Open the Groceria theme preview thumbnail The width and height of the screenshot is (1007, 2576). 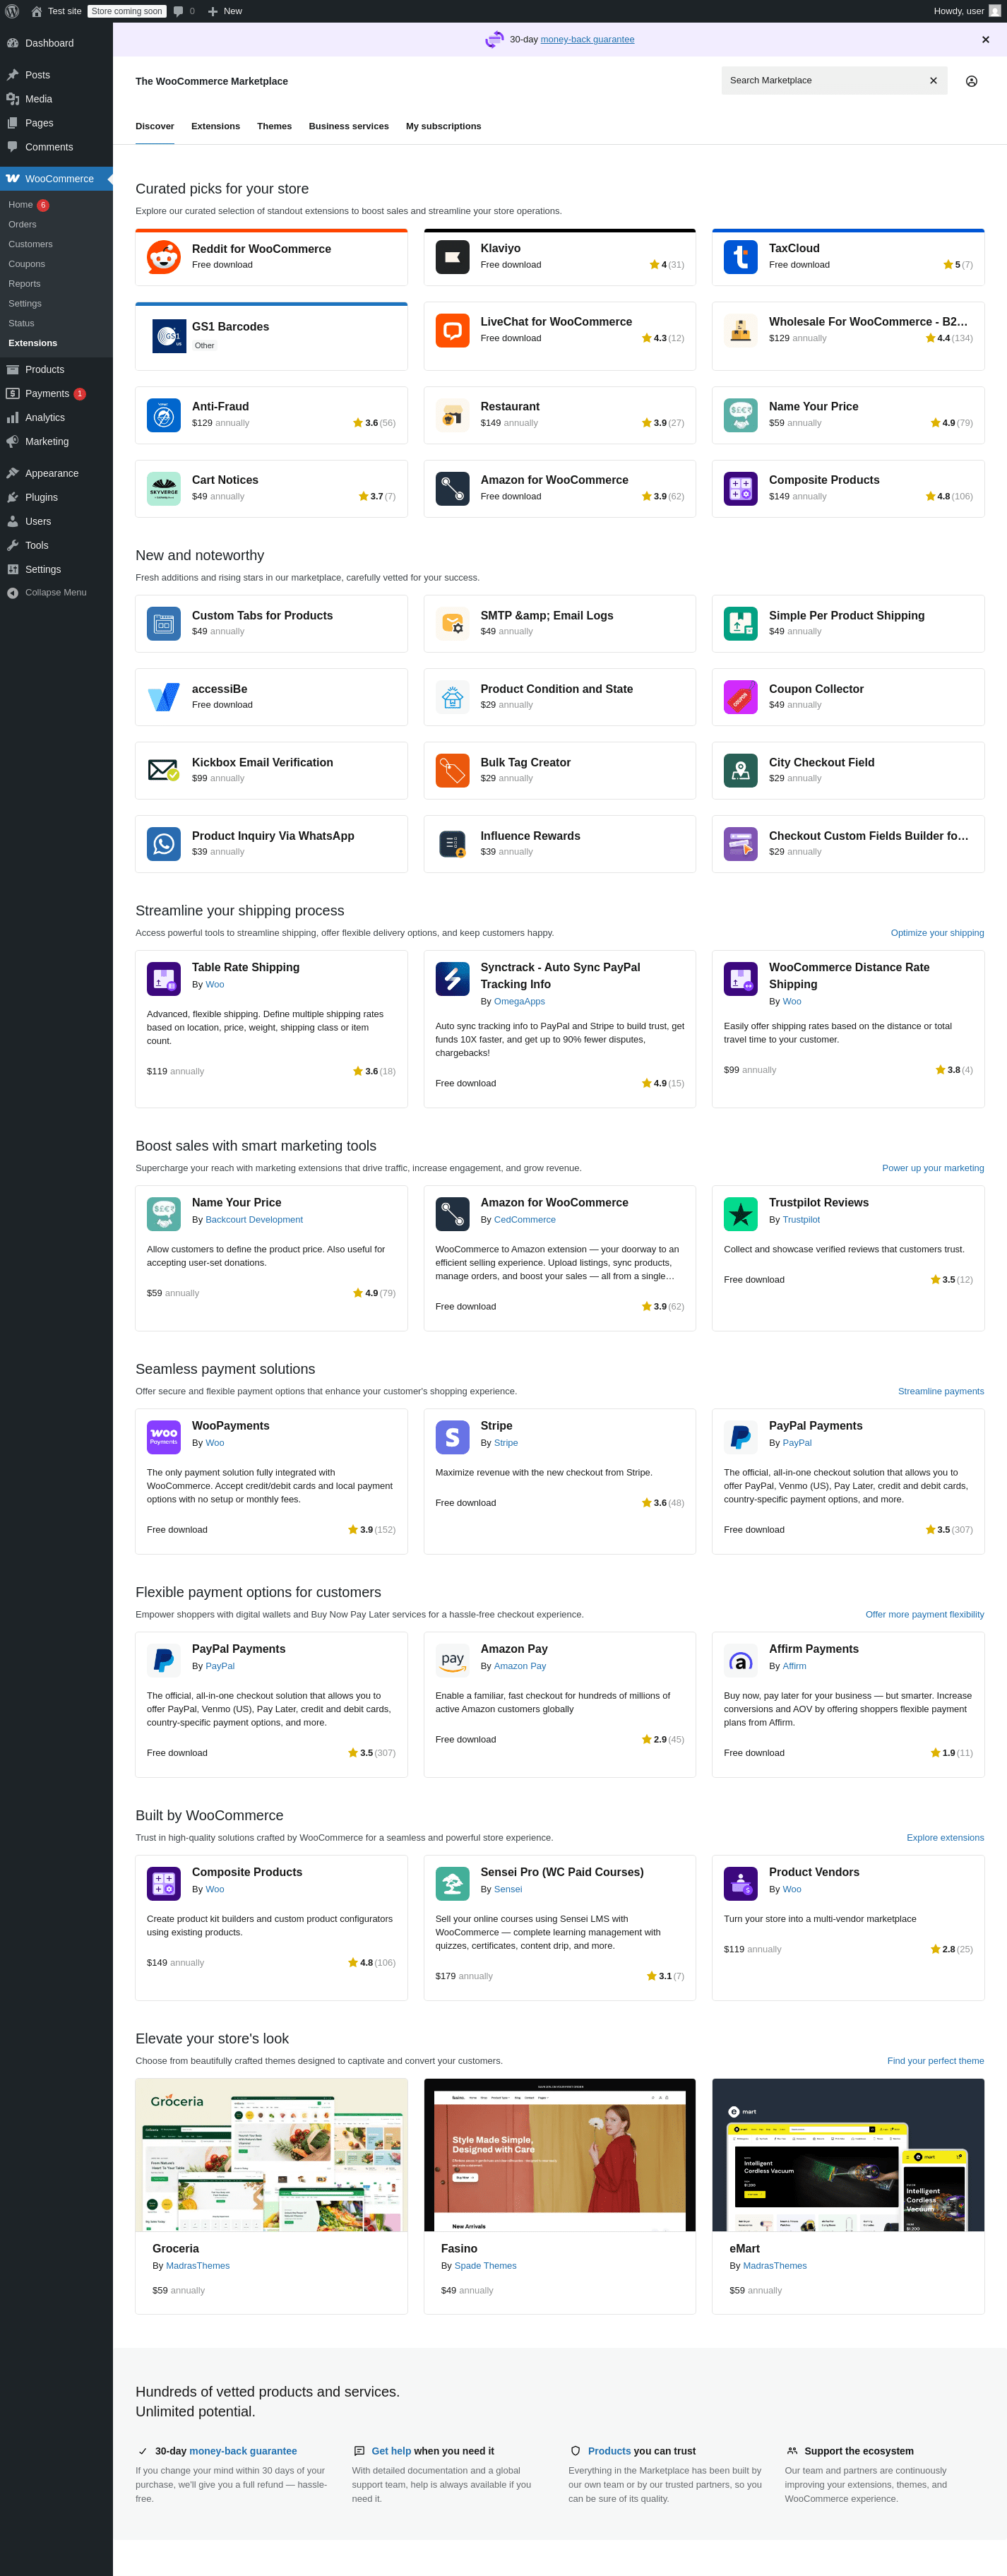[x=271, y=2155]
